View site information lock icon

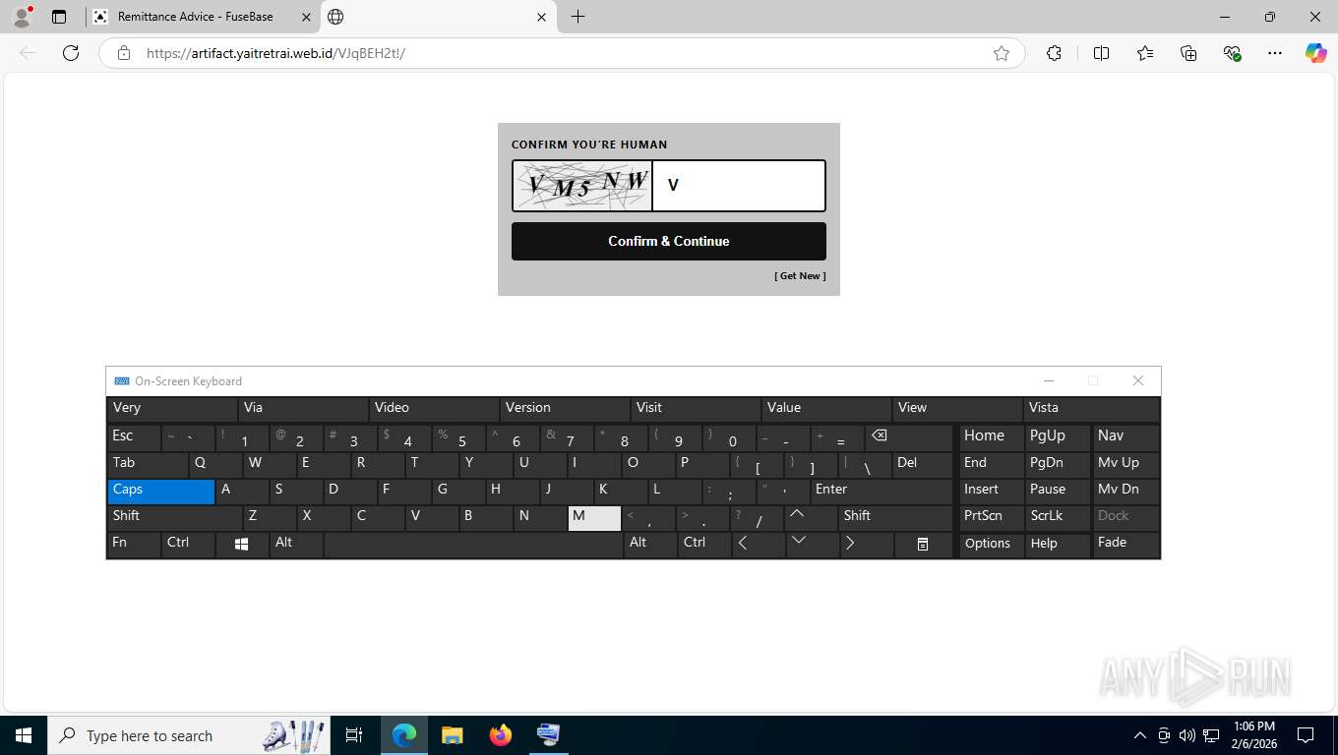click(124, 53)
